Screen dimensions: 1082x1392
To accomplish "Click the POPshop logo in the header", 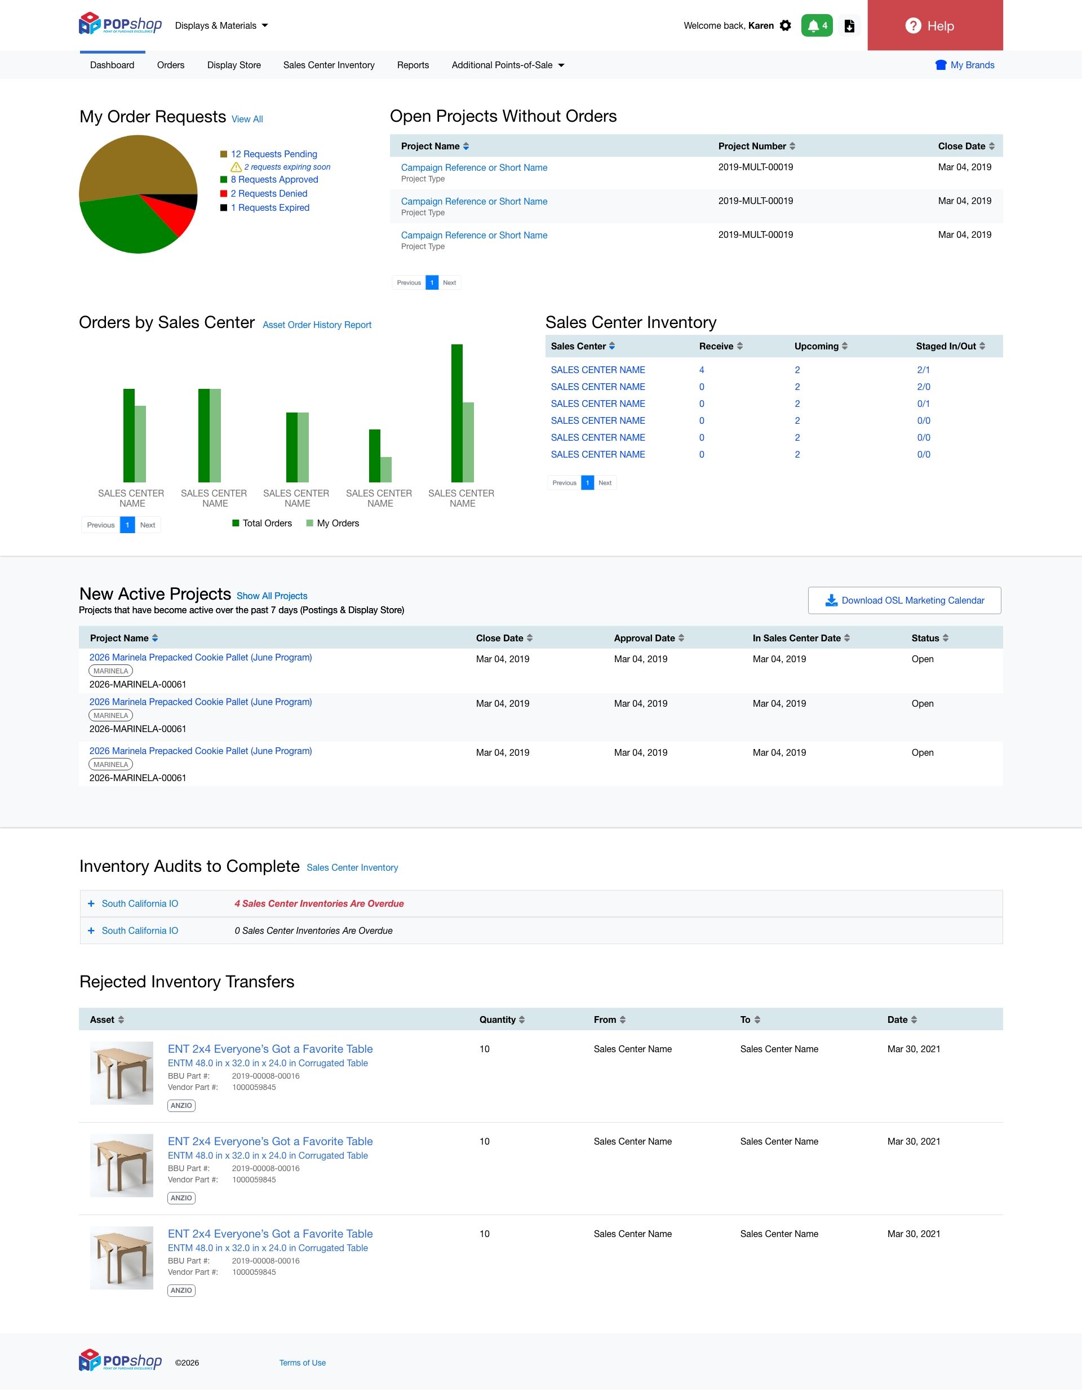I will (x=121, y=24).
